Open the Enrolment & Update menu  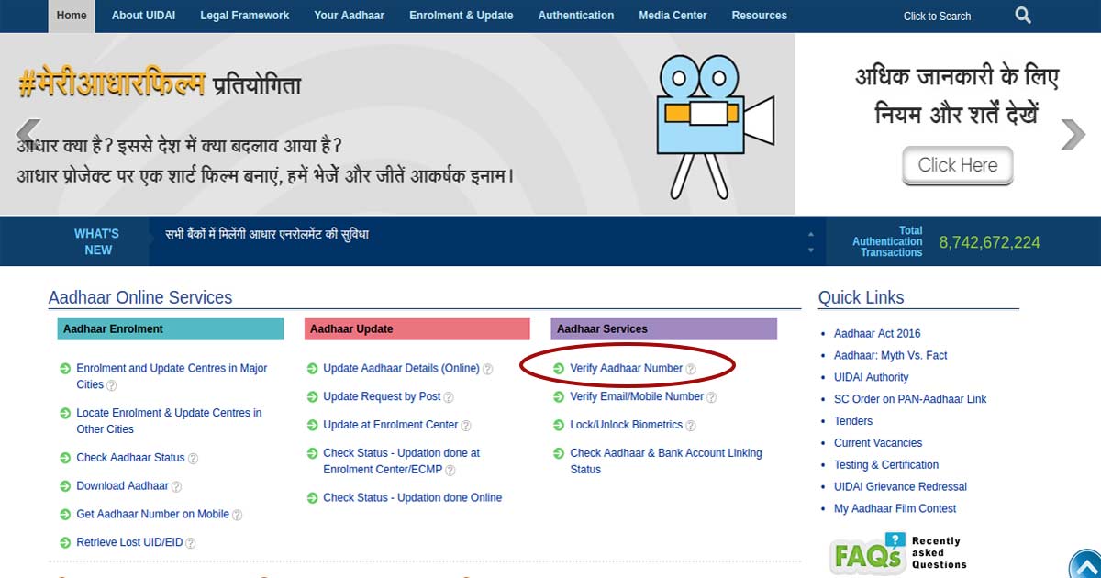tap(461, 16)
